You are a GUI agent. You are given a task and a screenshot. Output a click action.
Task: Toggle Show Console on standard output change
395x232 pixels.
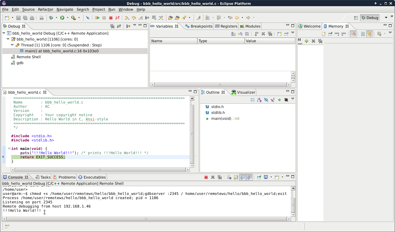tap(243, 177)
